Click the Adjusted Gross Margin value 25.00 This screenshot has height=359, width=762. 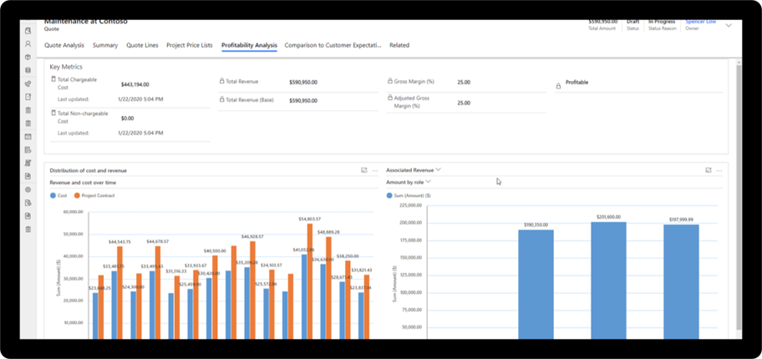(x=464, y=103)
